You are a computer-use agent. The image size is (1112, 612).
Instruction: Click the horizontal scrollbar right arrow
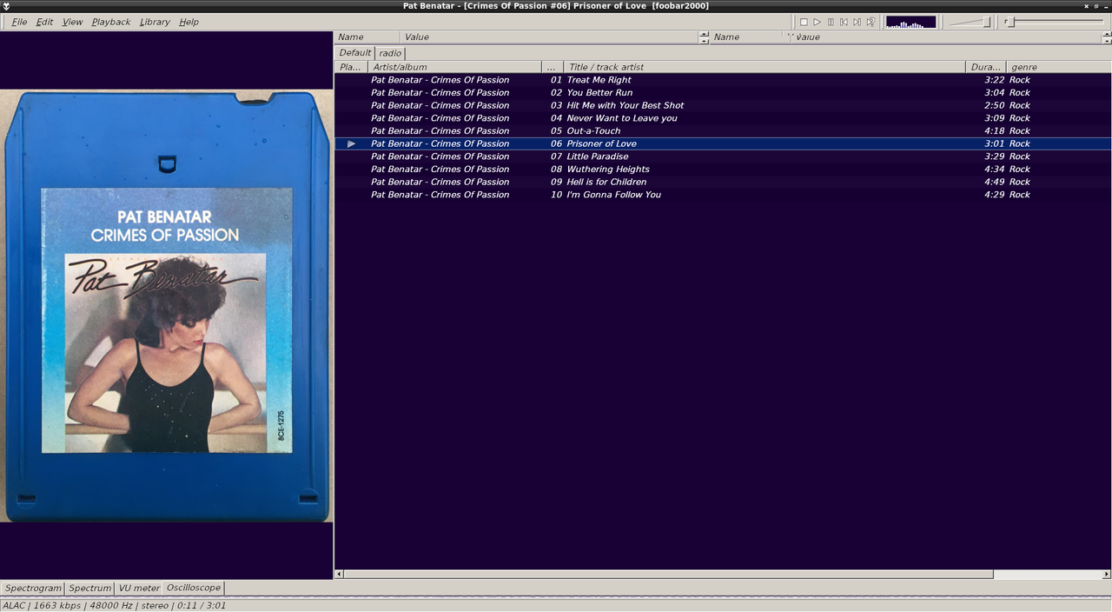point(1107,574)
